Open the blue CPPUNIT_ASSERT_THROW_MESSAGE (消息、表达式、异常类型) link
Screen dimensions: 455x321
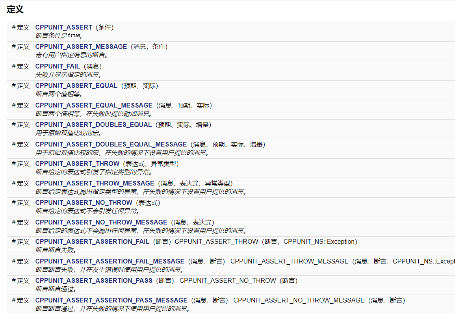click(x=95, y=184)
